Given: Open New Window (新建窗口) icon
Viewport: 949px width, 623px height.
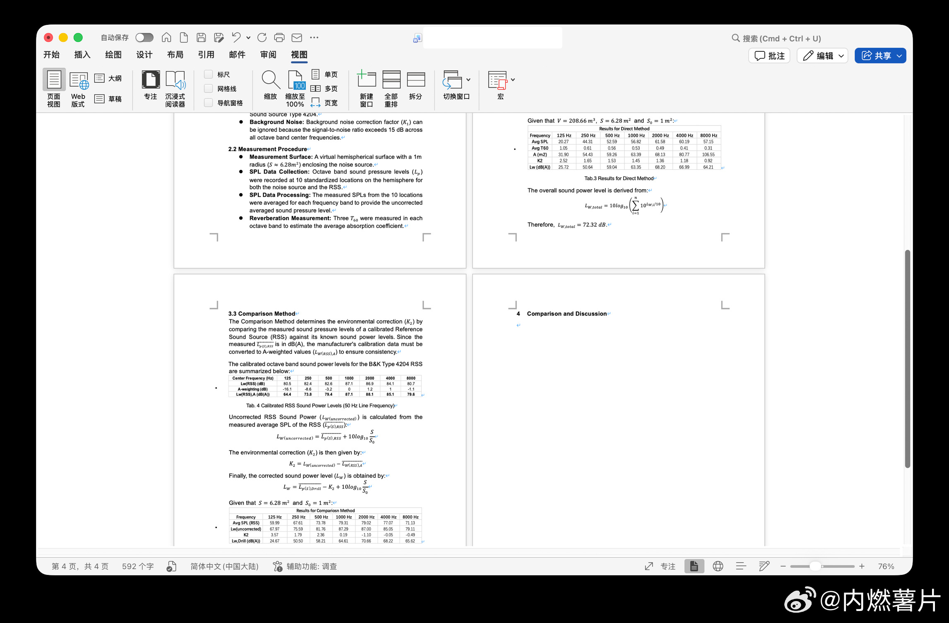Looking at the screenshot, I should pyautogui.click(x=366, y=80).
